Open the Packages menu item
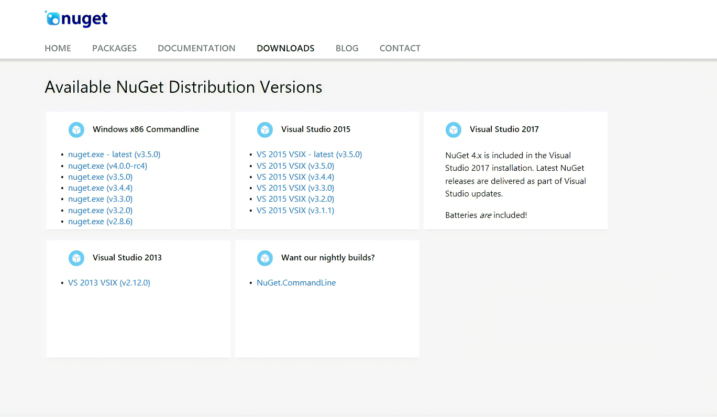The image size is (717, 417). [114, 48]
